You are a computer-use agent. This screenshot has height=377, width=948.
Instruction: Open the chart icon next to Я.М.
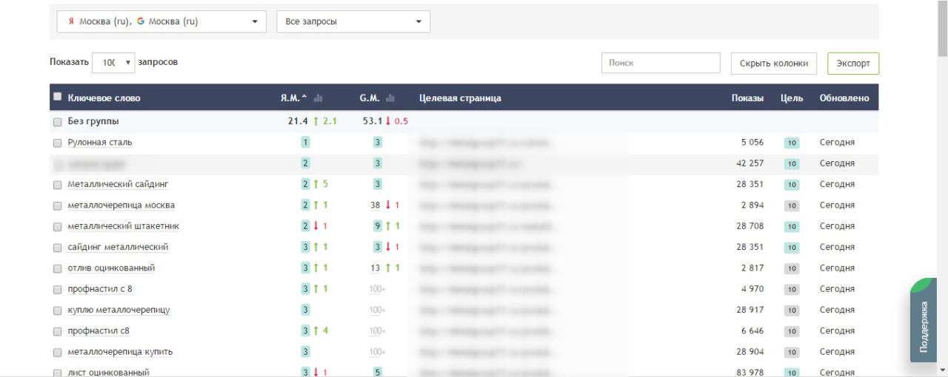point(318,98)
